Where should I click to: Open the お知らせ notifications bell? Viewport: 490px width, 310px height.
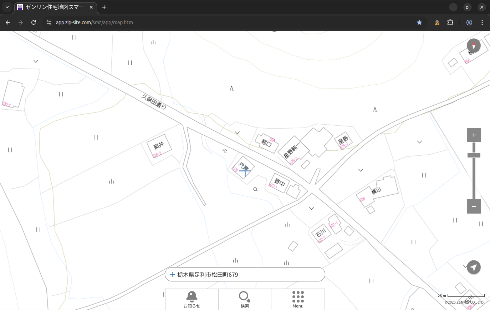[x=192, y=299]
